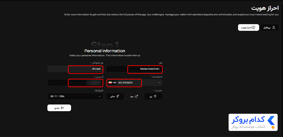Expand the phone number field chevron
283x137 pixels.
click(x=159, y=83)
